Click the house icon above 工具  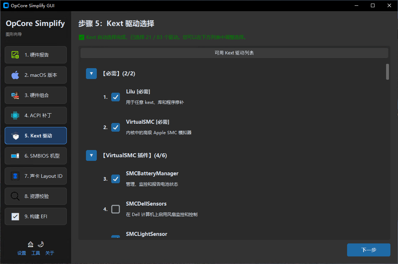[30, 244]
